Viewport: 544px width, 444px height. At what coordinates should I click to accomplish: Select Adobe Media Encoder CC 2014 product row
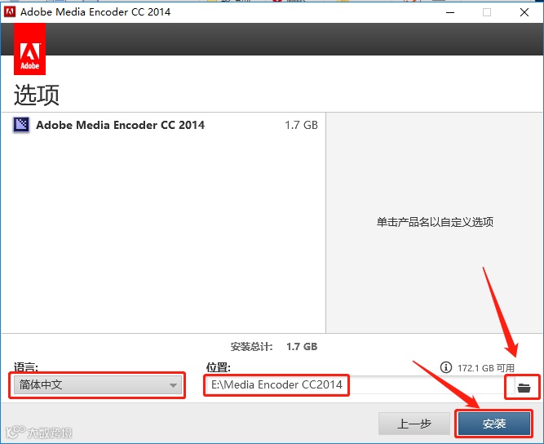click(163, 125)
